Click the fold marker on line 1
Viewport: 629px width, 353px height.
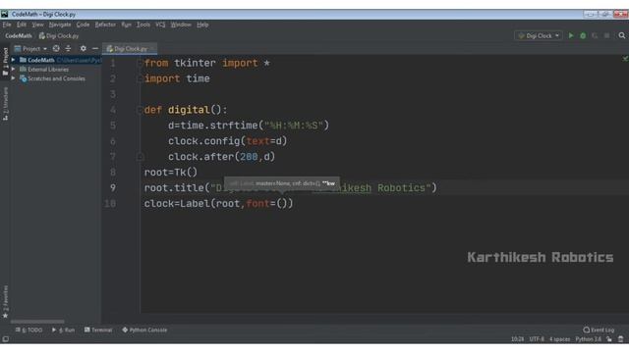click(140, 63)
